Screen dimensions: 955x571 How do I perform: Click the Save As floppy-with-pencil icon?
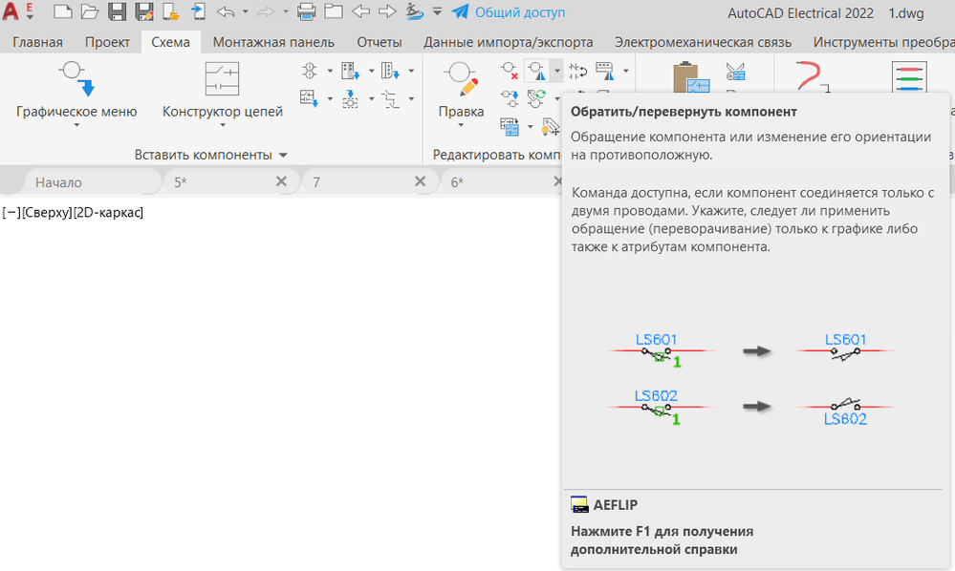click(x=144, y=11)
